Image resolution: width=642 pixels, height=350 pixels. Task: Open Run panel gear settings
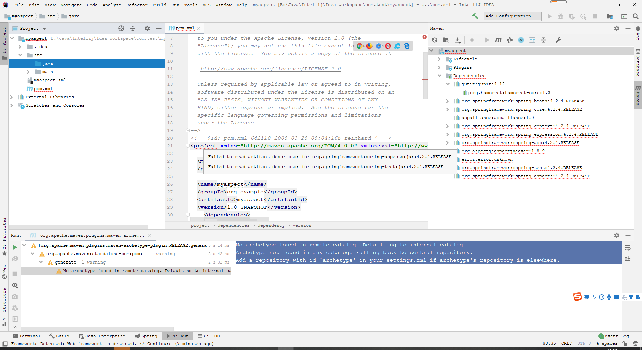[x=617, y=235]
